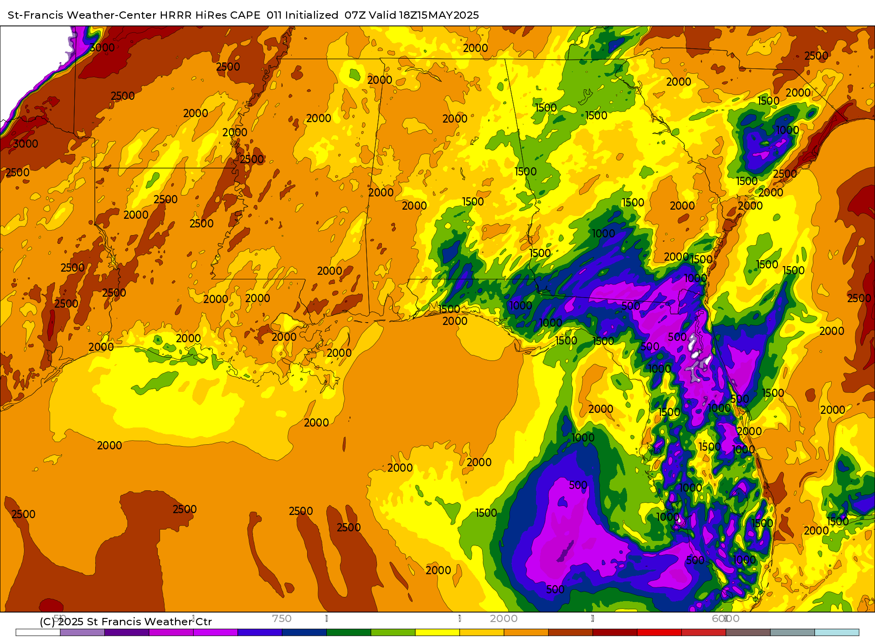Click the navy blue legend swatch
This screenshot has width=875, height=638.
pyautogui.click(x=304, y=633)
